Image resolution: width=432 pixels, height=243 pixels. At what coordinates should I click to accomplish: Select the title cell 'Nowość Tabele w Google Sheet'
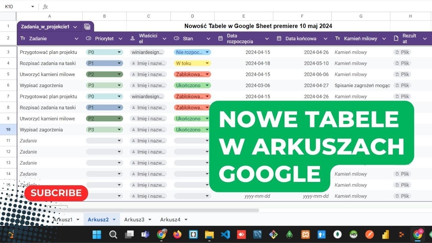click(258, 26)
